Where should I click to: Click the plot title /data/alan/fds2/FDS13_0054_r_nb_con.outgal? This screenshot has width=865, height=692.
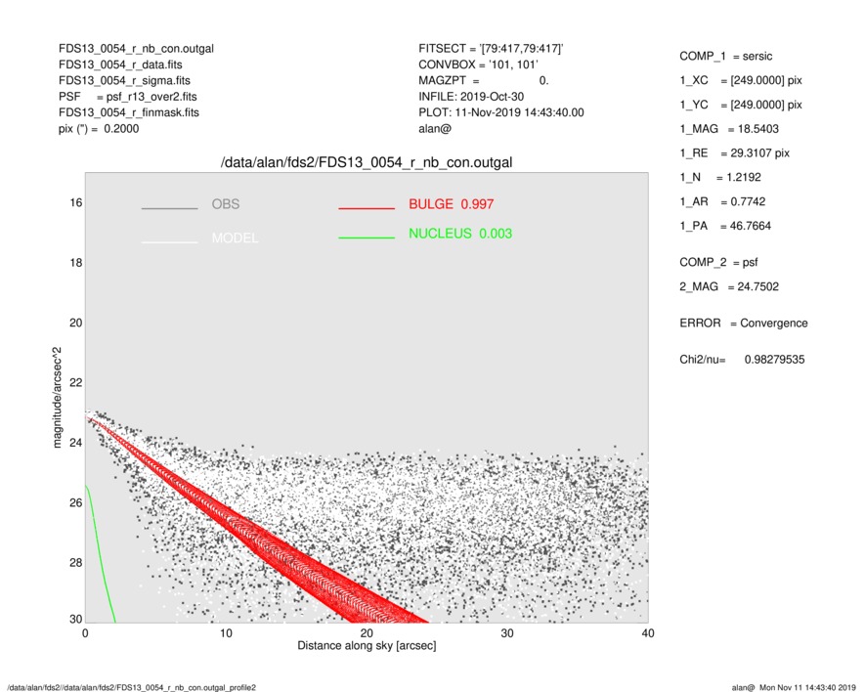(x=367, y=163)
